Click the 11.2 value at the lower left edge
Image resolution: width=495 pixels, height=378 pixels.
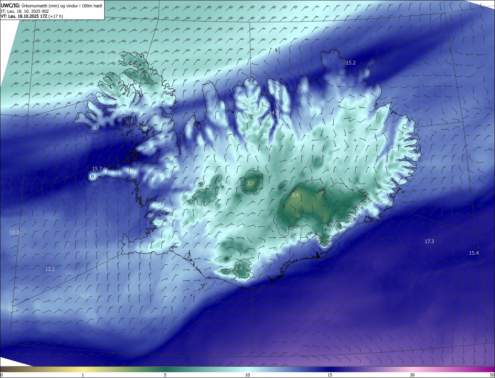point(12,309)
